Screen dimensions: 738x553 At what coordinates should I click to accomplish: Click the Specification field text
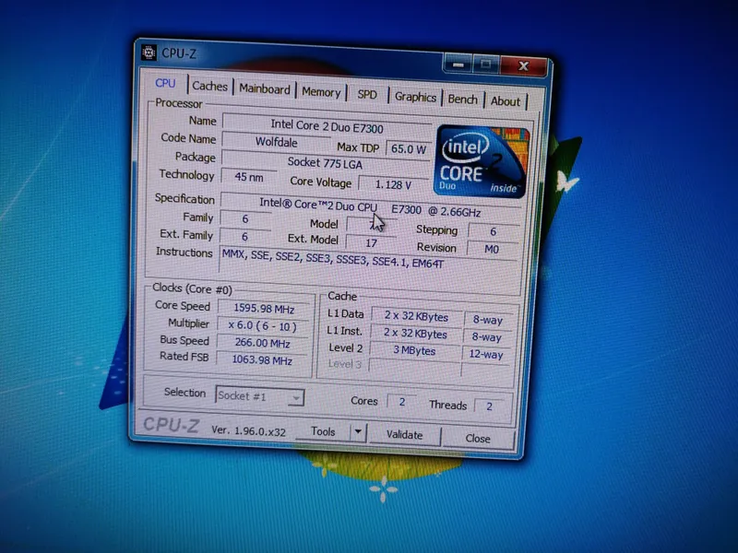(x=371, y=209)
